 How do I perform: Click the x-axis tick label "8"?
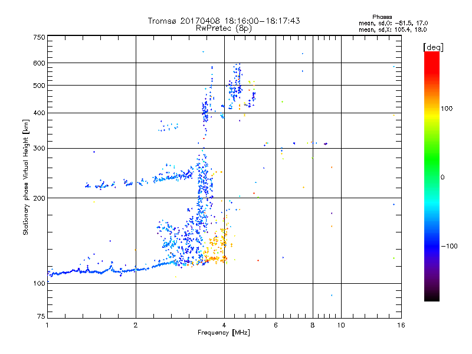(x=313, y=325)
